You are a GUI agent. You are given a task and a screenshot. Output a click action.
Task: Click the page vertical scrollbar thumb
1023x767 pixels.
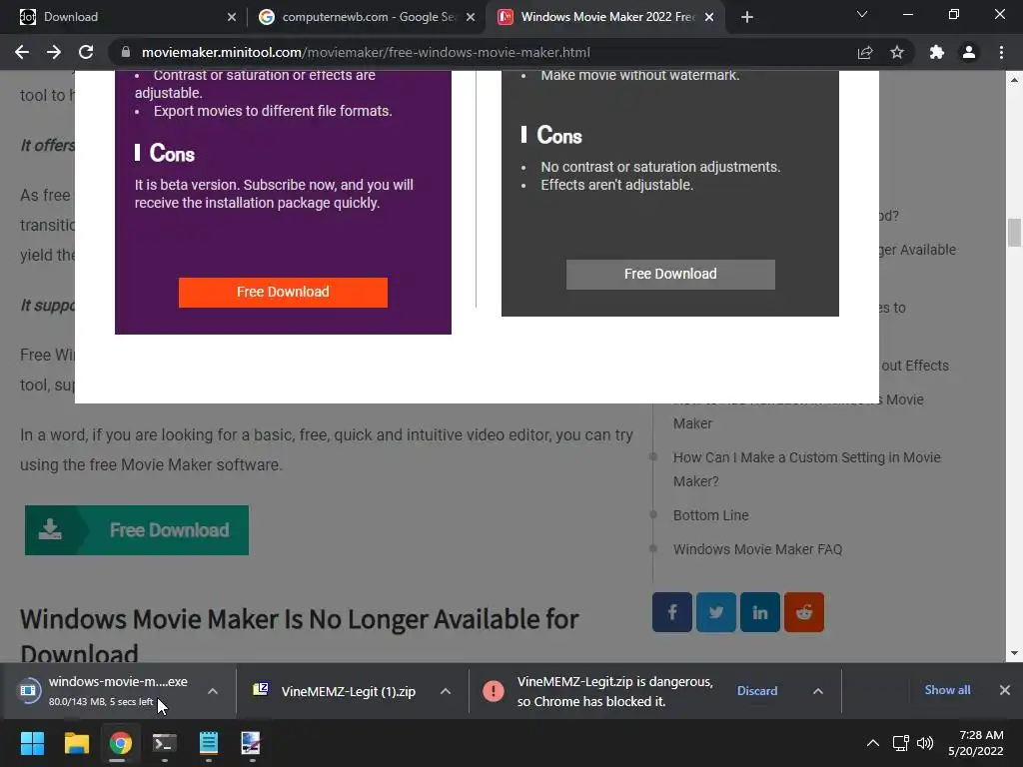pyautogui.click(x=1014, y=233)
